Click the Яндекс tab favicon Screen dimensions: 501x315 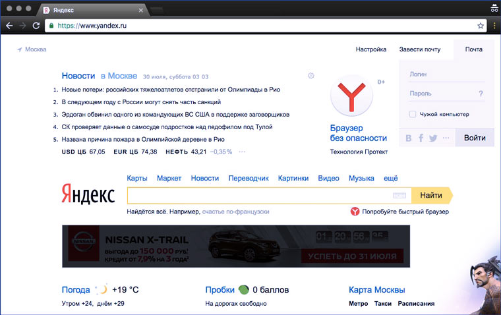(x=46, y=11)
